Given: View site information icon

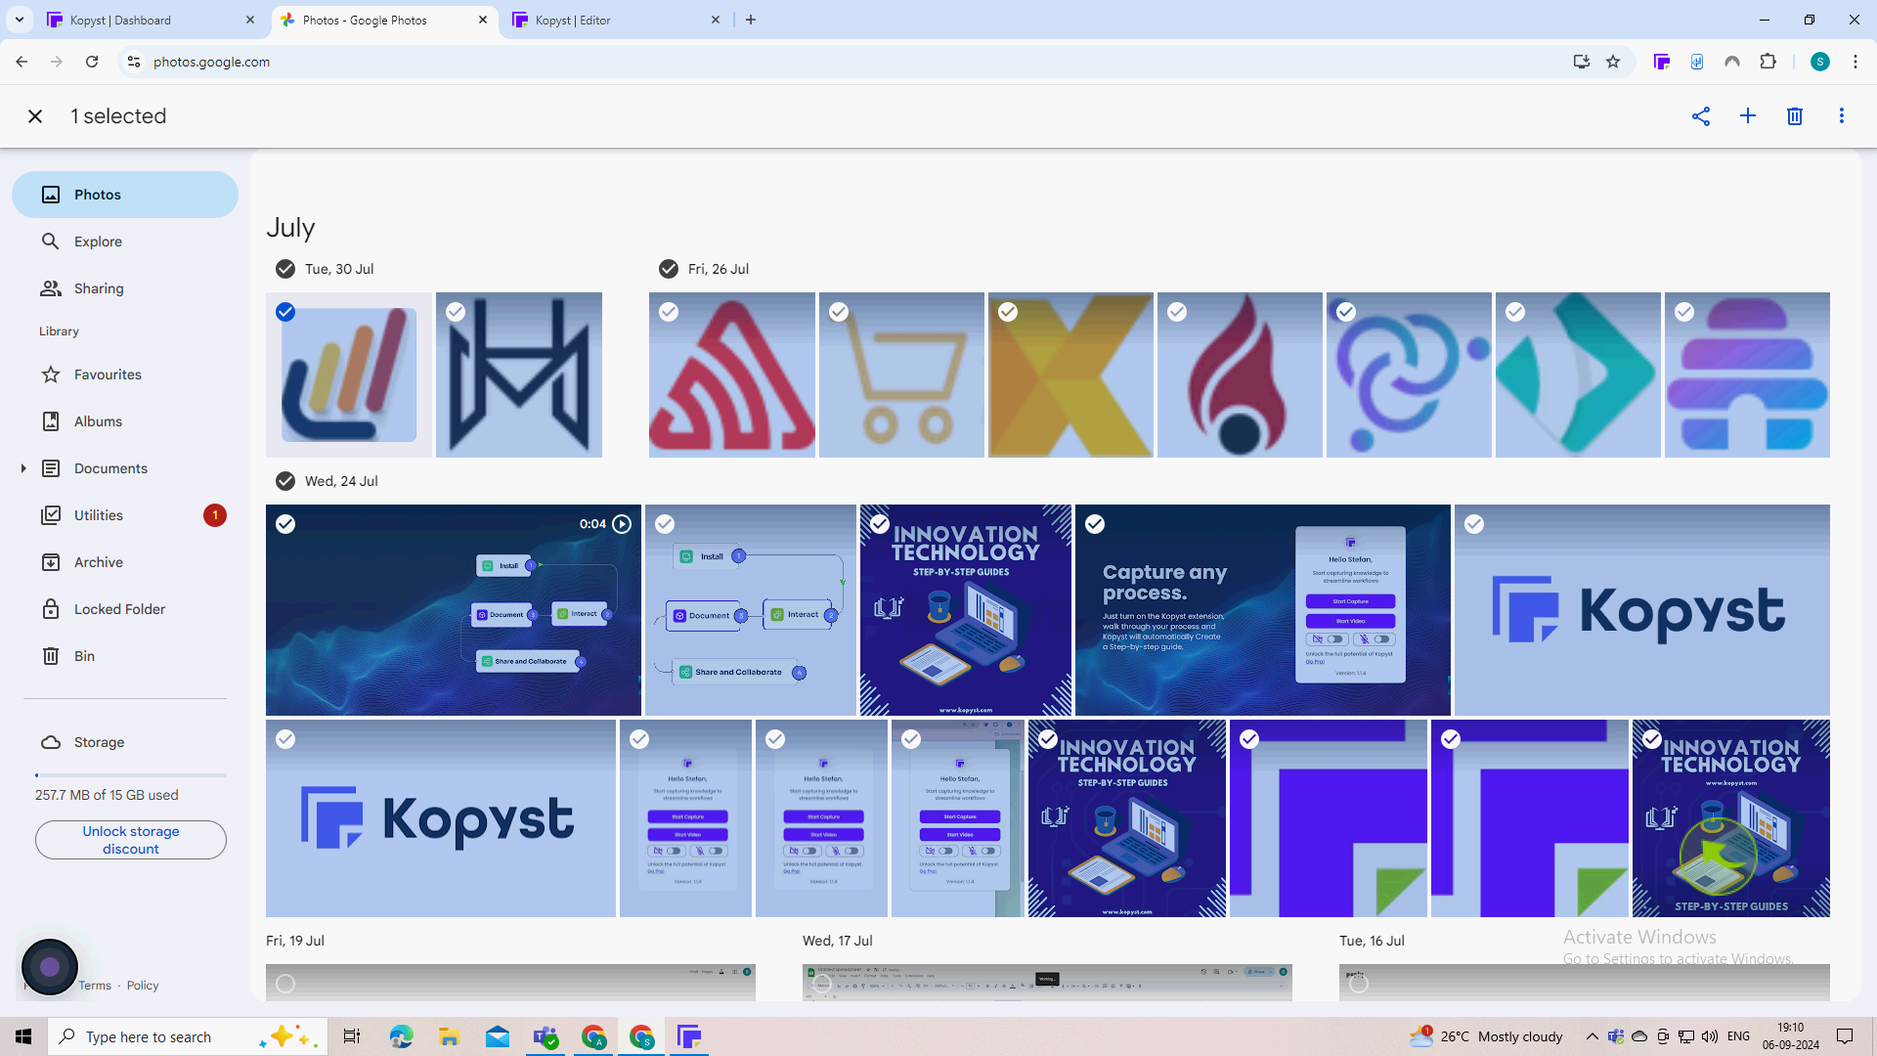Looking at the screenshot, I should point(134,62).
